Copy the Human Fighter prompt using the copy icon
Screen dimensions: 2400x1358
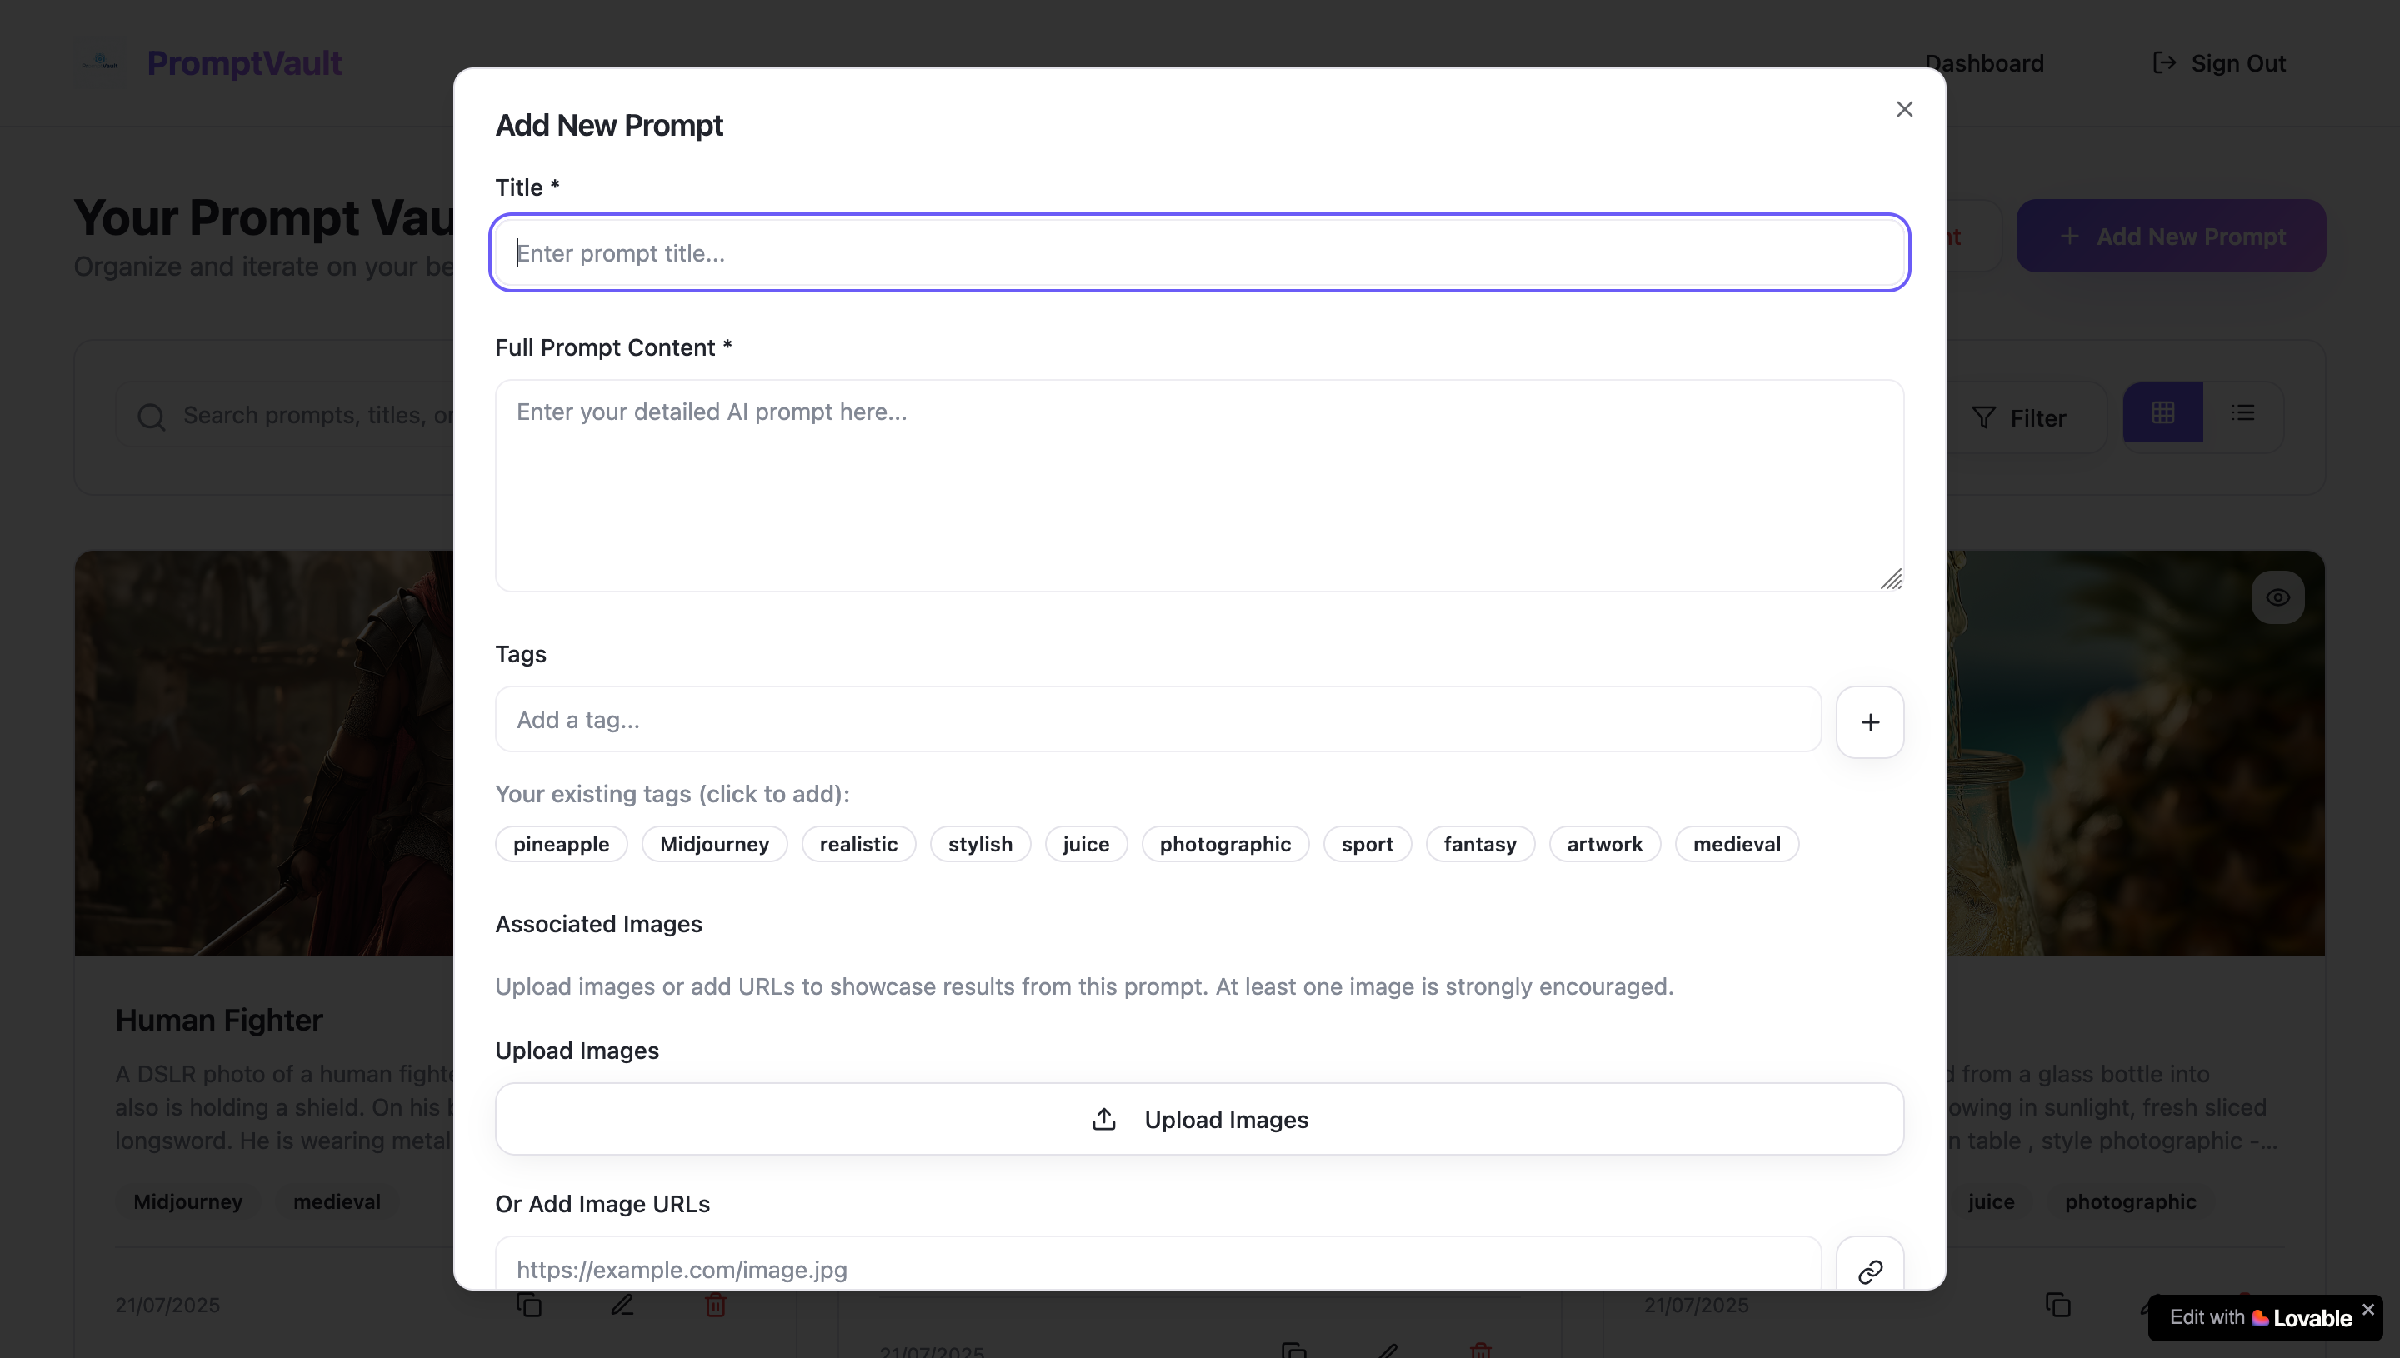click(531, 1305)
